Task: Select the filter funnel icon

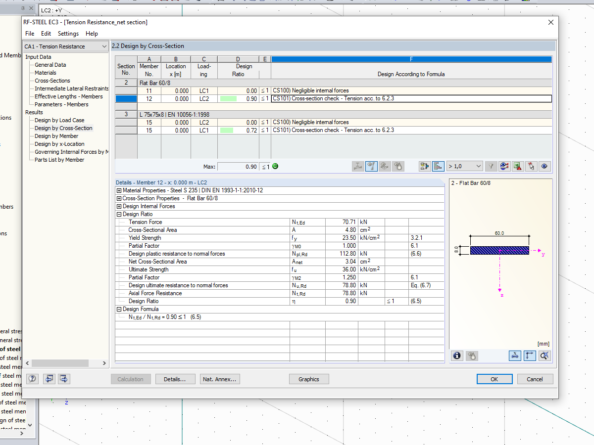Action: click(x=491, y=166)
